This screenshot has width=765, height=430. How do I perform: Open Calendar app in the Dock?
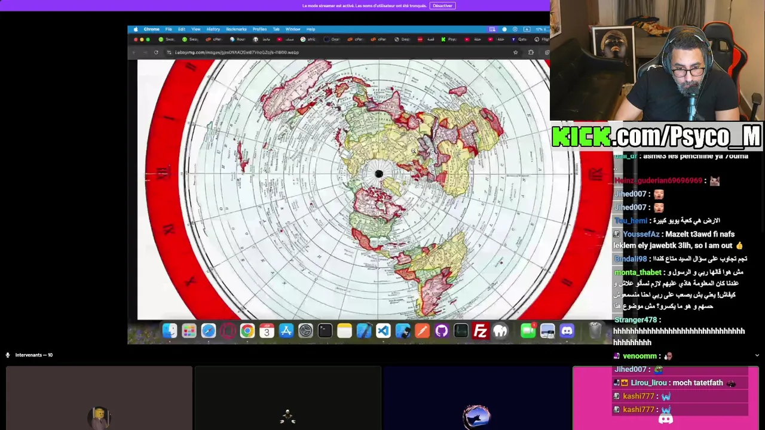[x=267, y=331]
